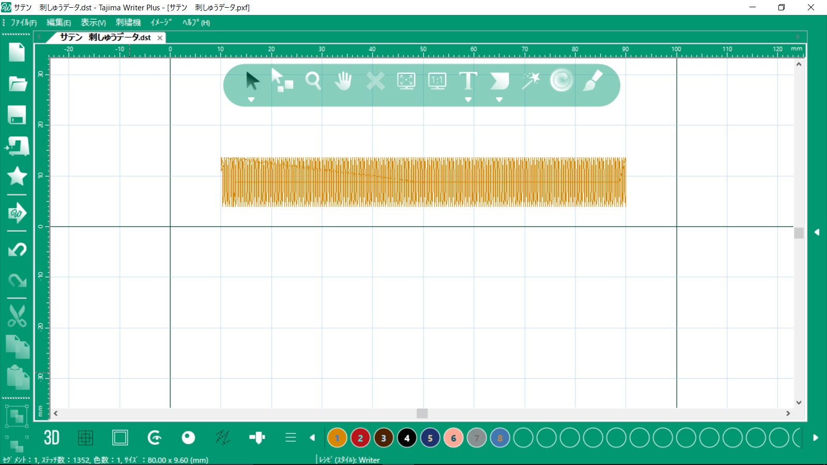Image resolution: width=827 pixels, height=465 pixels.
Task: Toggle stitch points display
Action: tap(223, 438)
